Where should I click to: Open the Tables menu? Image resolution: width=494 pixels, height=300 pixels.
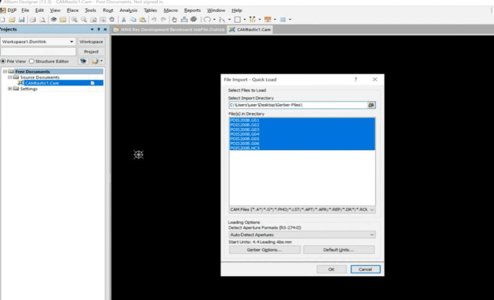point(150,11)
